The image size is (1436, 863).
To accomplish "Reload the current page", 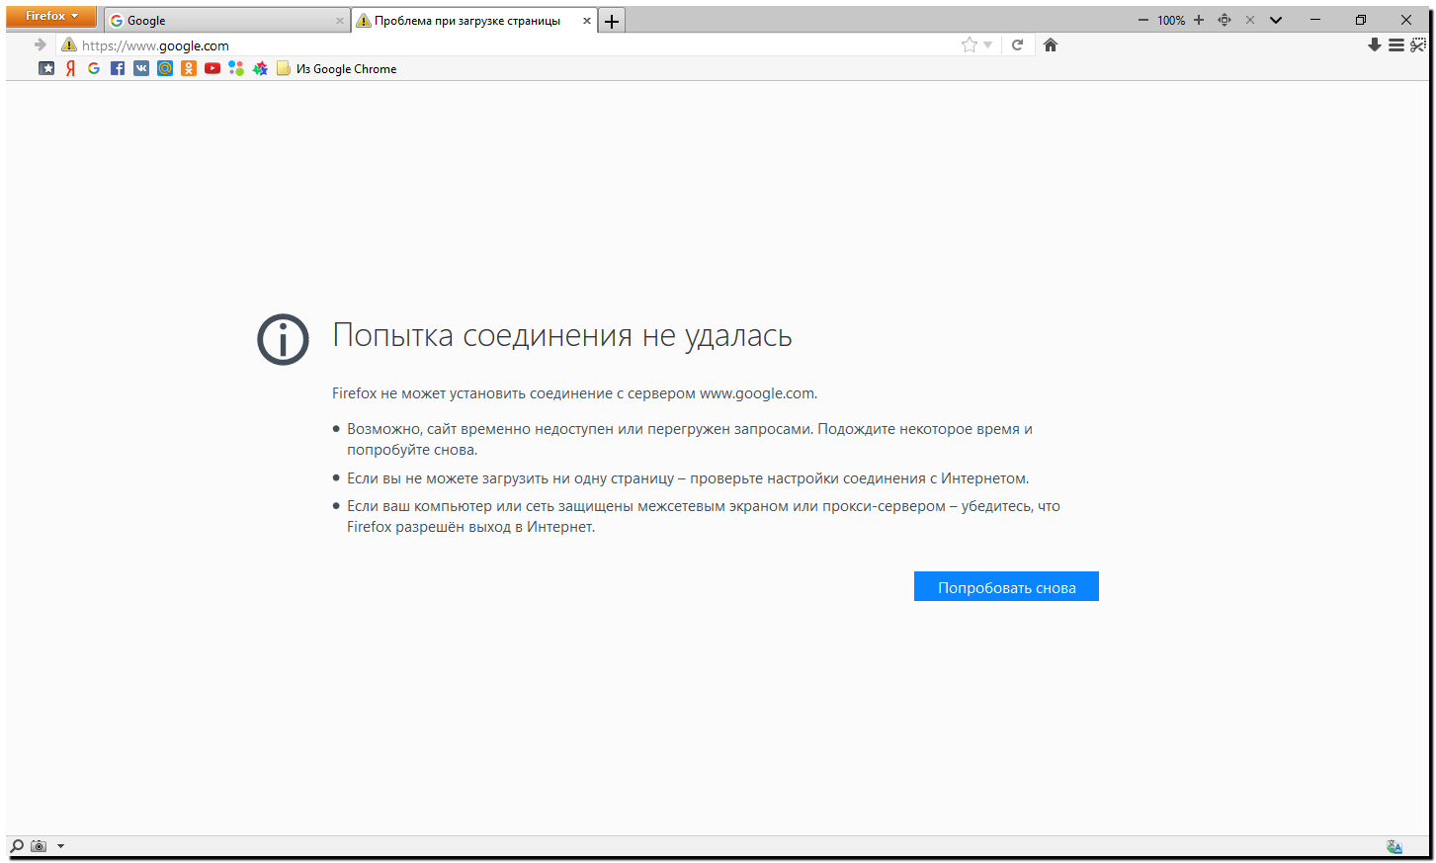I will [x=1017, y=44].
